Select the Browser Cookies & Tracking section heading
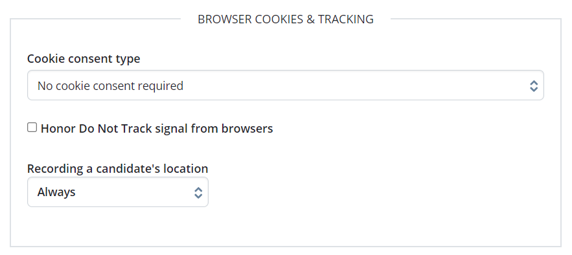The image size is (572, 255). [x=286, y=19]
